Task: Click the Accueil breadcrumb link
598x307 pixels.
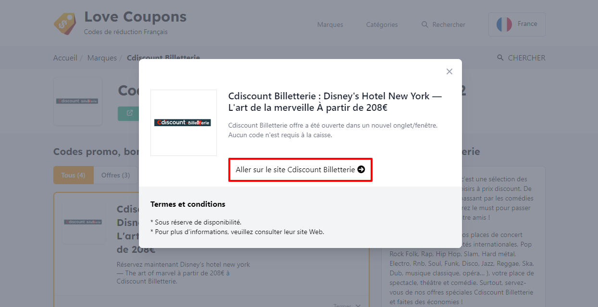Action: [65, 58]
